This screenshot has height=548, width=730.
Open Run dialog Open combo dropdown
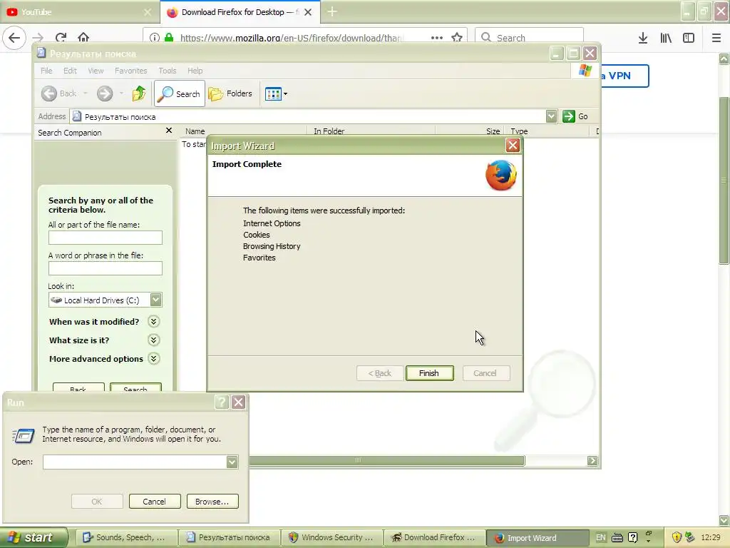232,462
